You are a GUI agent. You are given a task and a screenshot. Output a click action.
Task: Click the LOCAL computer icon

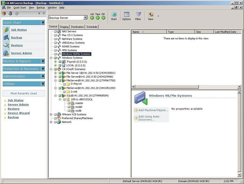pyautogui.click(x=64, y=65)
